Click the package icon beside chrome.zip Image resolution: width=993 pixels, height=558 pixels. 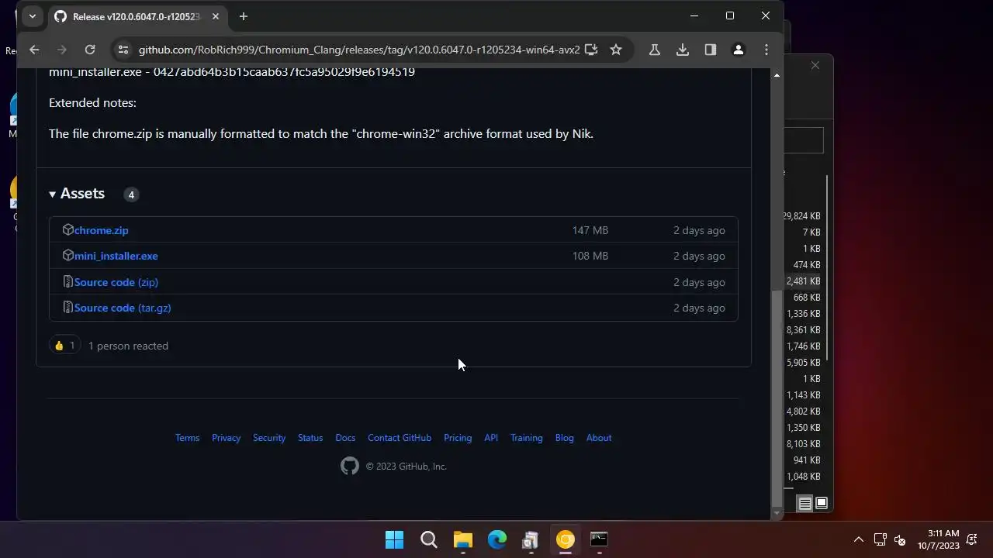[x=67, y=229]
